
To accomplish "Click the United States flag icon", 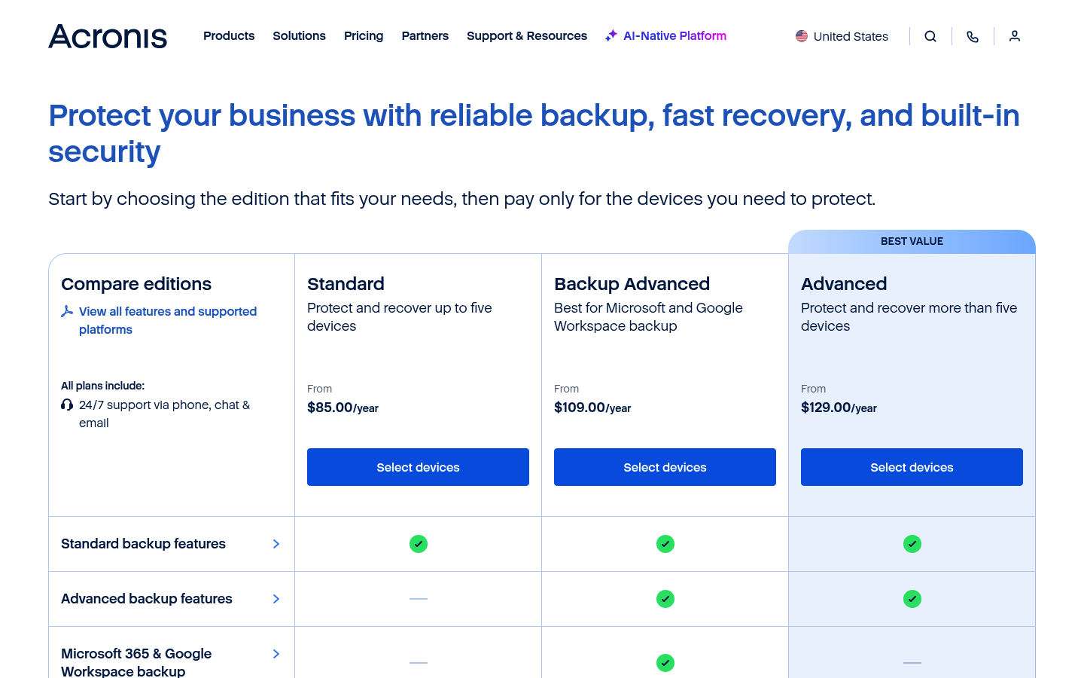I will [802, 36].
